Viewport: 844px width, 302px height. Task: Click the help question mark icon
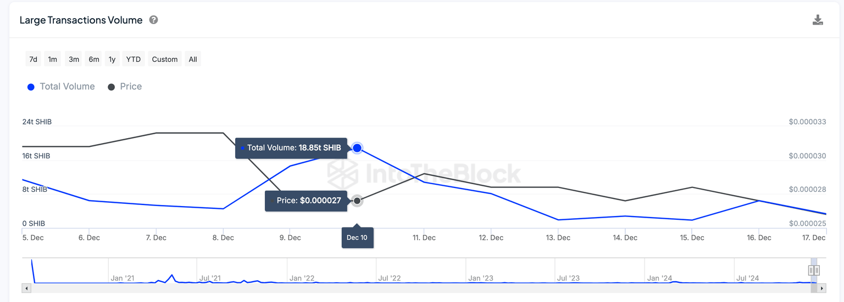tap(154, 20)
